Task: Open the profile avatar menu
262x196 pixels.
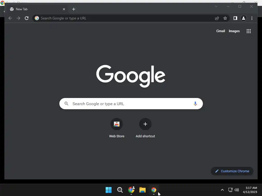Action: coord(244,18)
